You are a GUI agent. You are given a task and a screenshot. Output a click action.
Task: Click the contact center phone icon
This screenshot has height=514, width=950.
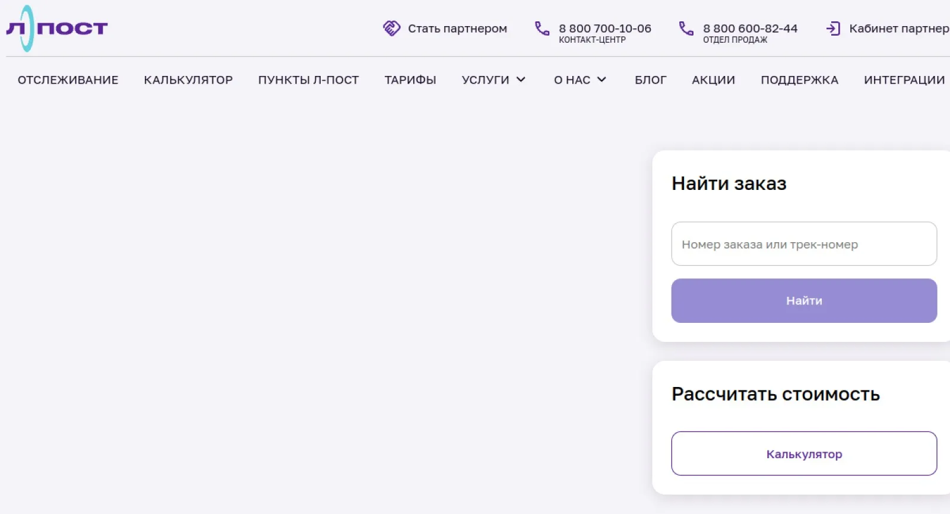(542, 28)
